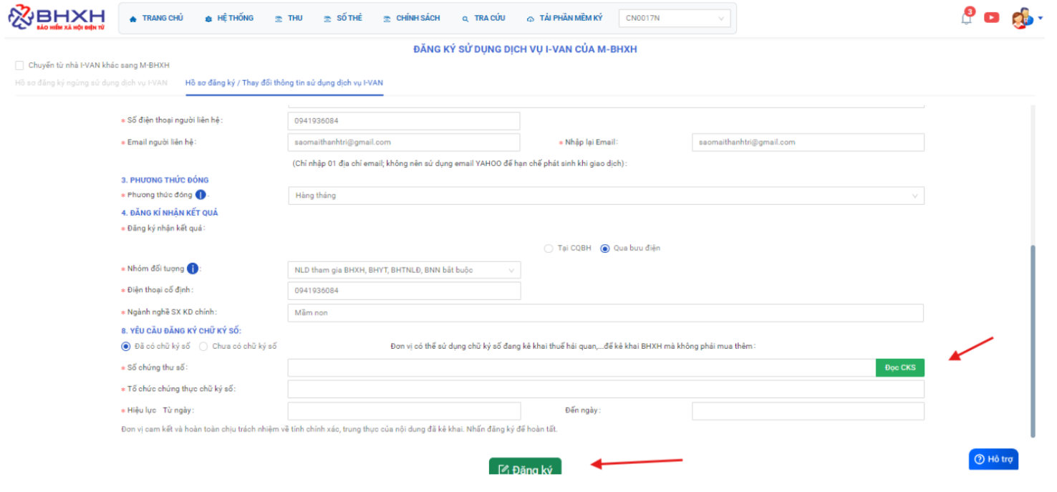Click the Hỗ trợ support chat icon
Screen dimensions: 1057x492
993,459
